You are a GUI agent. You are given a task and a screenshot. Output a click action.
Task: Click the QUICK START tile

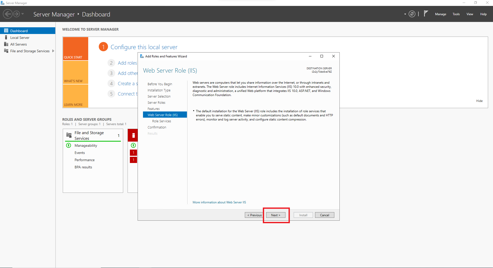(x=75, y=49)
